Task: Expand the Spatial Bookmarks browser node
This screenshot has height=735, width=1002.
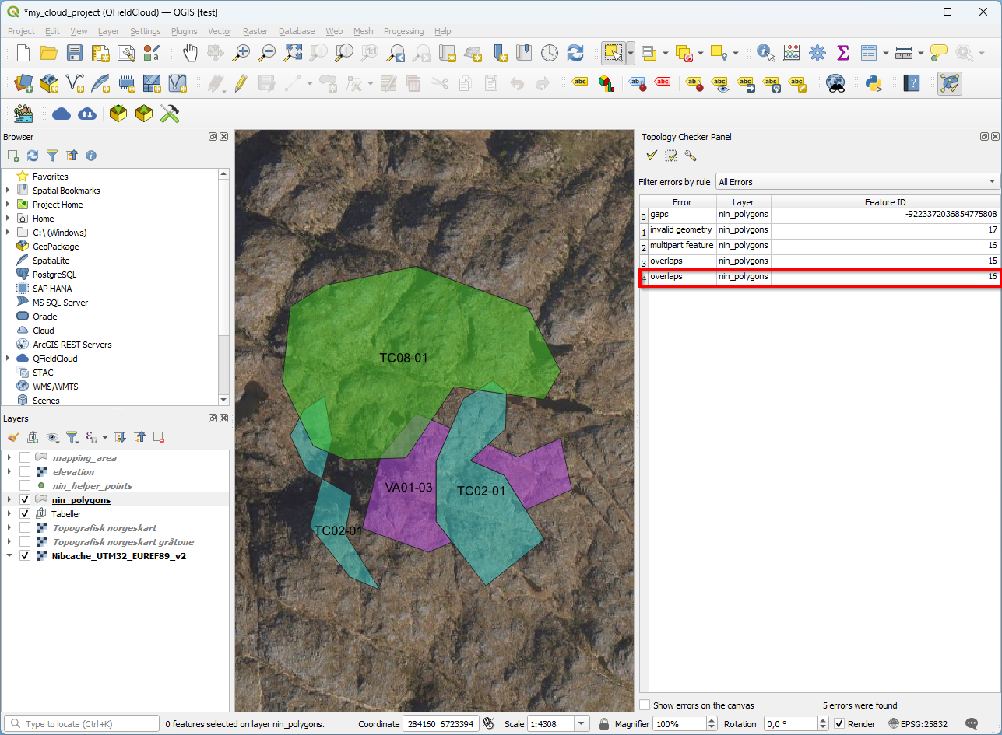Action: point(8,191)
